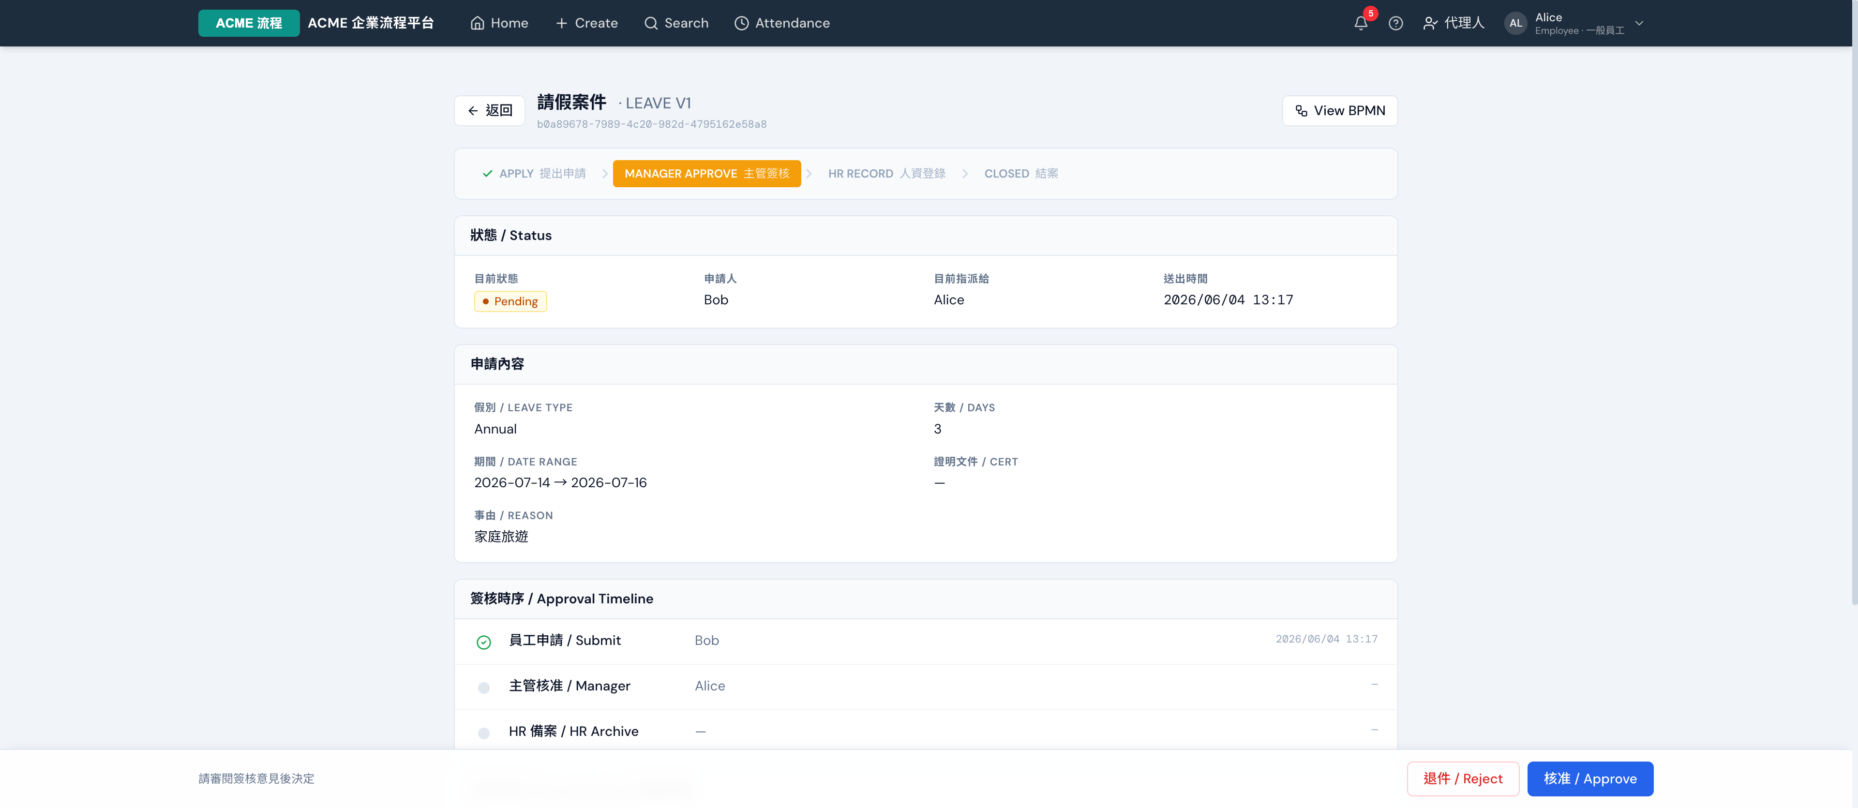
Task: Approve the request with 核准 / Approve
Action: pos(1589,779)
